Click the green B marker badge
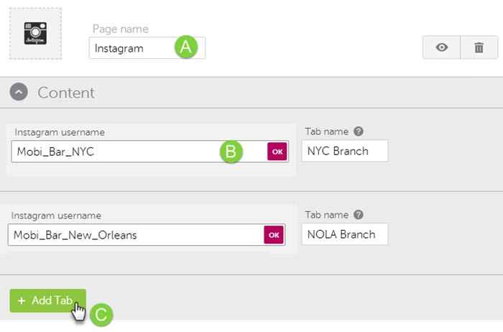 pyautogui.click(x=231, y=152)
